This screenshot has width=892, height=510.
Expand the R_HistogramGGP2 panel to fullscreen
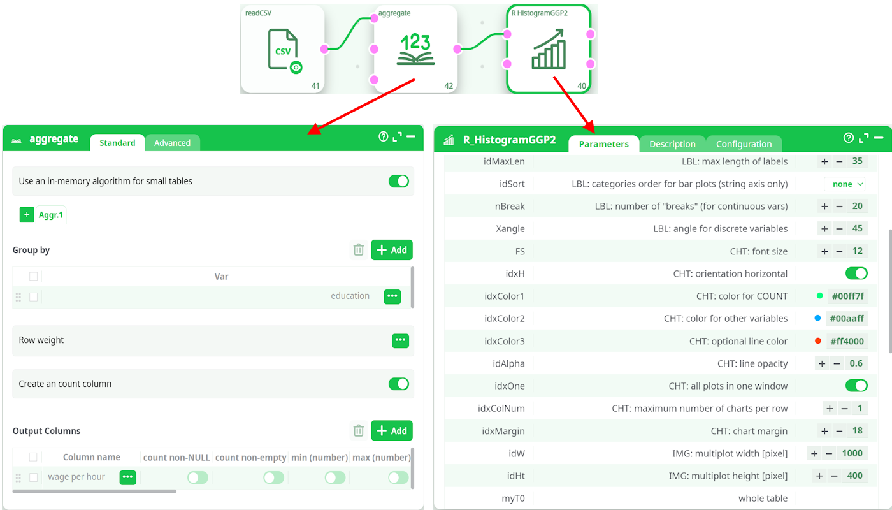(864, 138)
